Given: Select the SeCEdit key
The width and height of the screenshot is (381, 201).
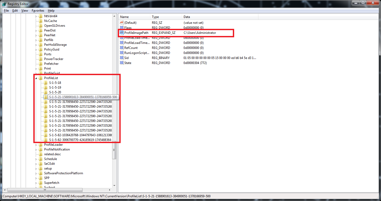Looking at the screenshot, I should [x=49, y=164].
